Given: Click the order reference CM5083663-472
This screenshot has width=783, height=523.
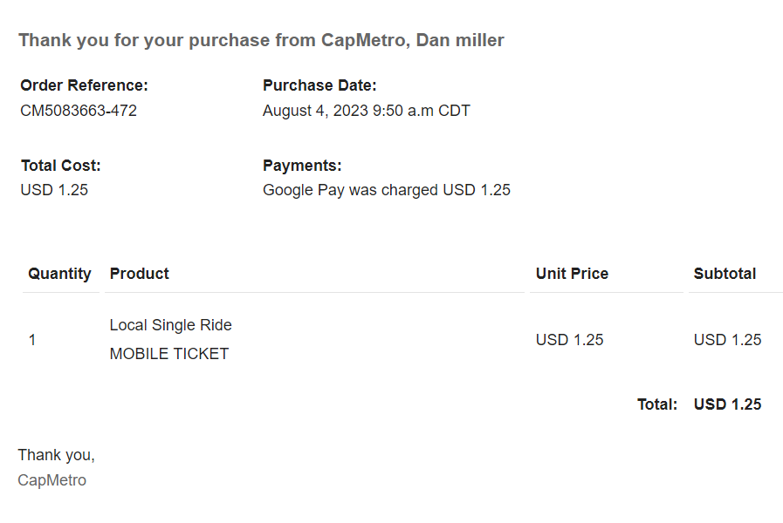Looking at the screenshot, I should [79, 111].
